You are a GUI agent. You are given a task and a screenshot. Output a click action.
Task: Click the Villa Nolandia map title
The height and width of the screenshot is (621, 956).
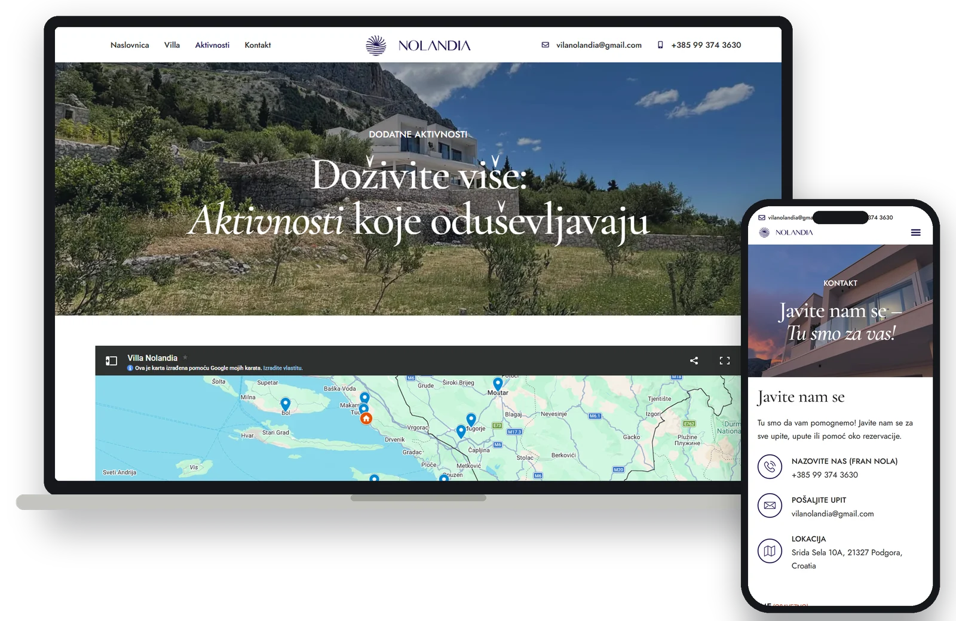[x=152, y=358]
